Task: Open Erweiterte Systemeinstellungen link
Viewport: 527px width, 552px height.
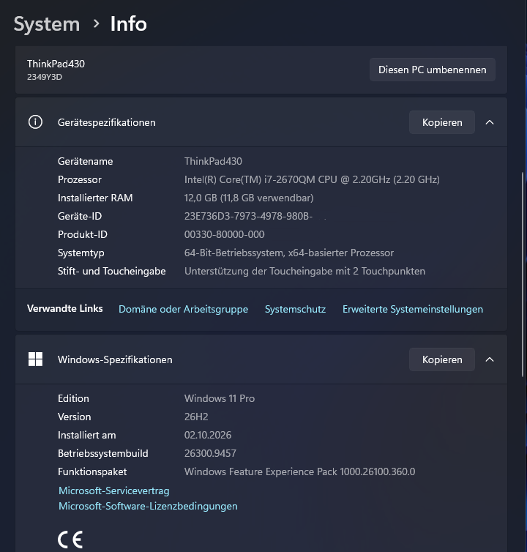Action: [413, 309]
